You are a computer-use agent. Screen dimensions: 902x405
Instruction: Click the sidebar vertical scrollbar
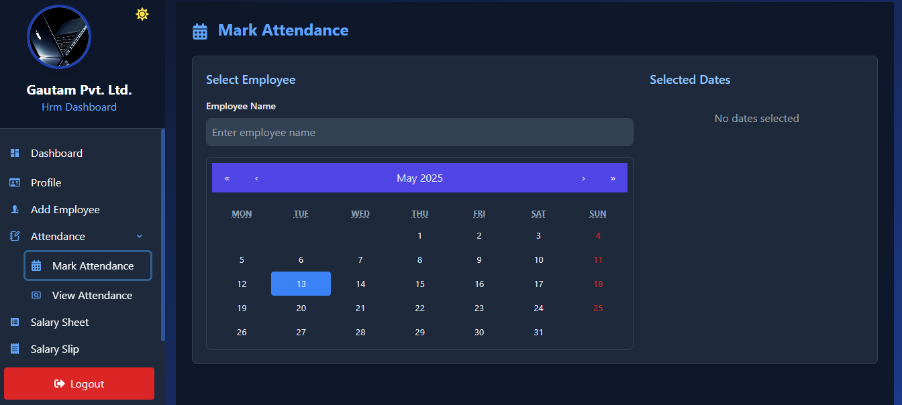click(x=162, y=235)
